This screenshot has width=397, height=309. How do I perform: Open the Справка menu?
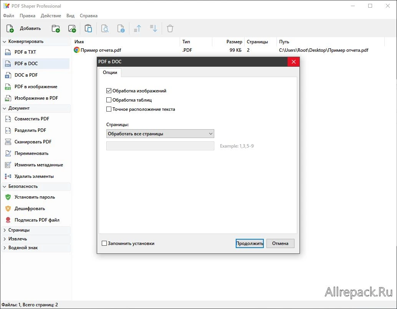click(89, 16)
